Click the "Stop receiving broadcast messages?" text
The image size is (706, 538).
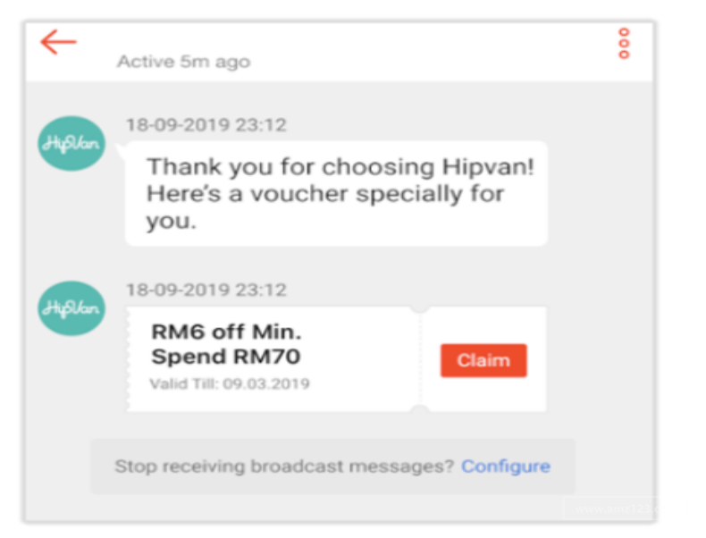(284, 466)
